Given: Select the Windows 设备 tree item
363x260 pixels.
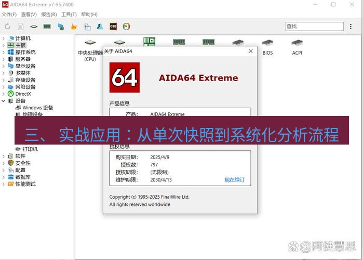Looking at the screenshot, I should tap(37, 108).
